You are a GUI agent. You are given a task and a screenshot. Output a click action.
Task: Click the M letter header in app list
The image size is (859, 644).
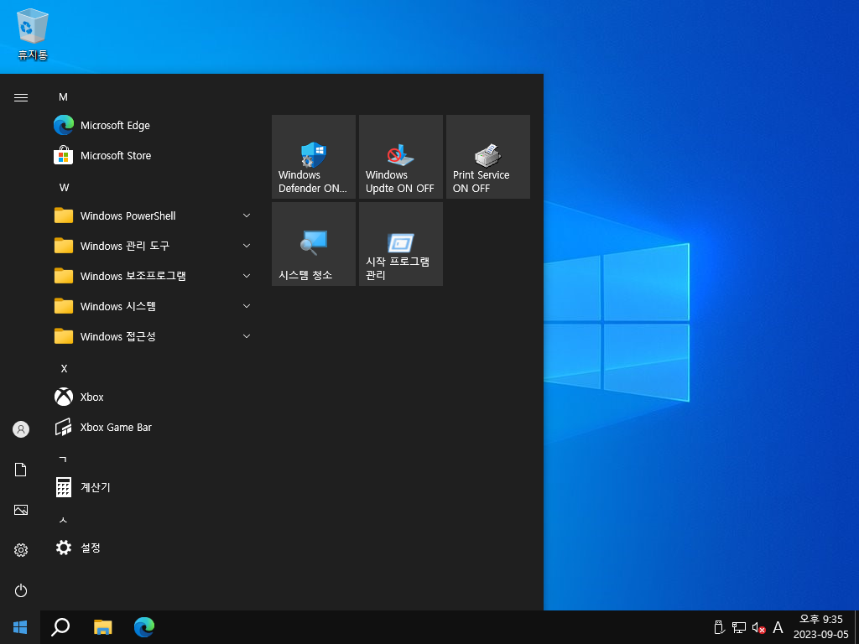(64, 97)
